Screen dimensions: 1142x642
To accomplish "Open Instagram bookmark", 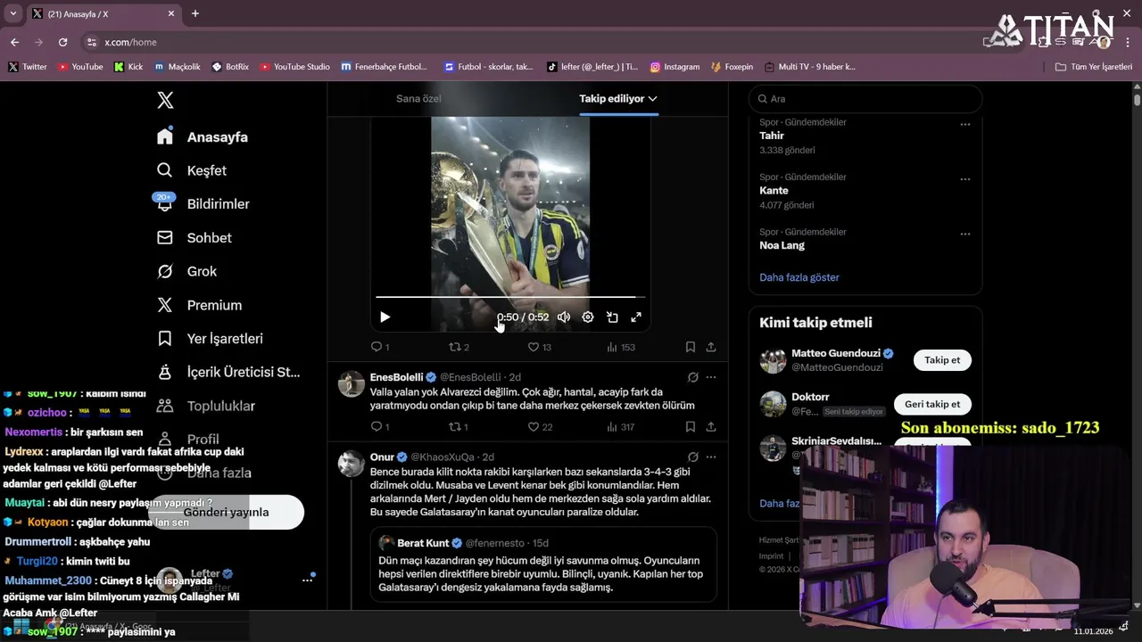I will coord(674,67).
